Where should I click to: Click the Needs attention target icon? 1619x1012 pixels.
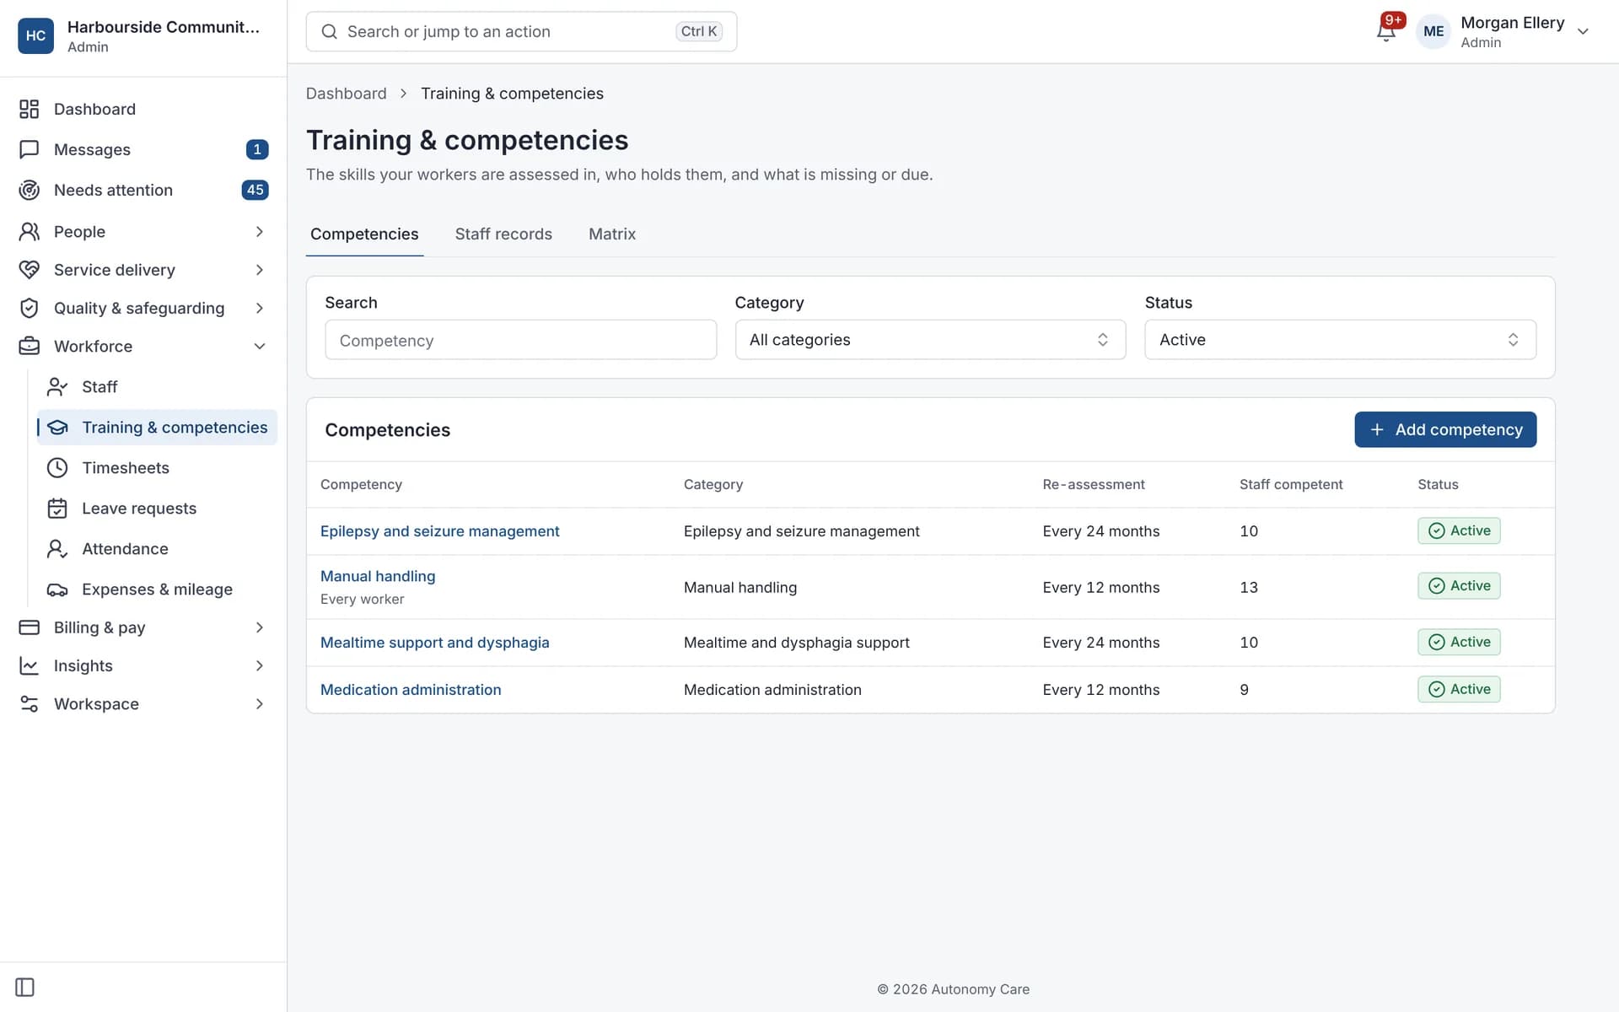29,190
